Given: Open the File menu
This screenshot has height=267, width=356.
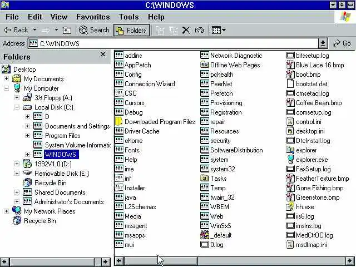Looking at the screenshot, I should click(12, 17).
